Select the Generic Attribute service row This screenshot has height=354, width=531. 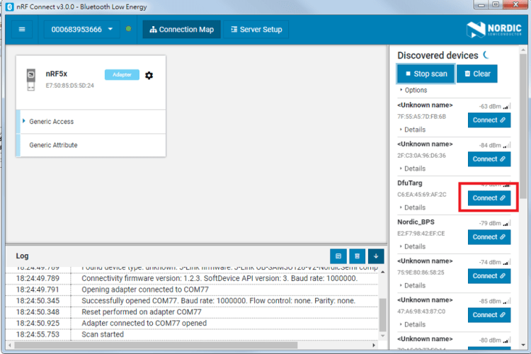pyautogui.click(x=53, y=145)
